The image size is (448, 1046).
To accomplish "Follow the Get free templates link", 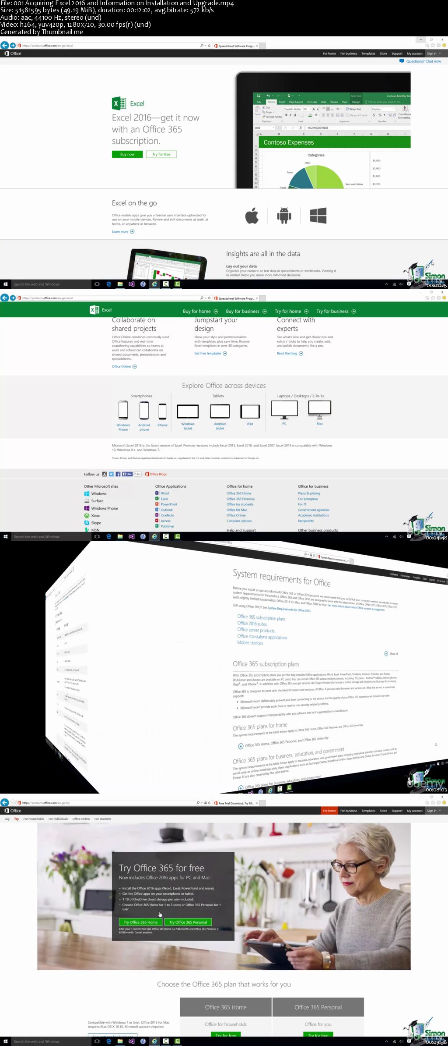I will click(x=210, y=353).
